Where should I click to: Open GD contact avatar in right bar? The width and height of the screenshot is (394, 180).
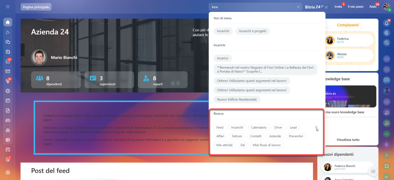tap(387, 69)
